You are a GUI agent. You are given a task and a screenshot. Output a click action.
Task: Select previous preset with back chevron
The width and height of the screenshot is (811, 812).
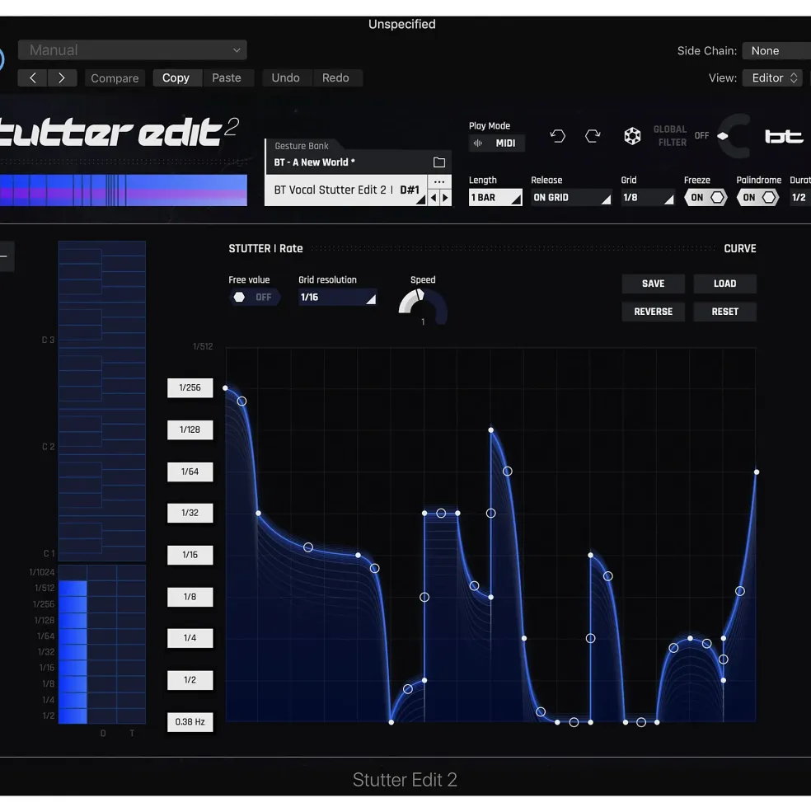(33, 78)
